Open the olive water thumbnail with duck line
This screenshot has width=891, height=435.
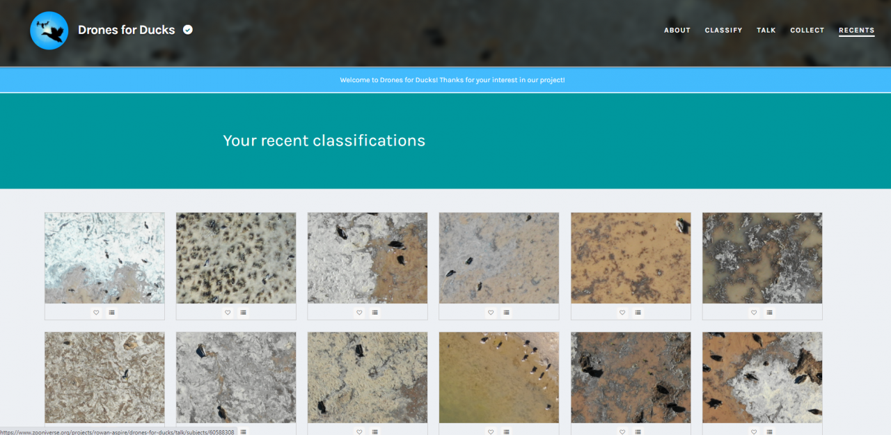[499, 377]
